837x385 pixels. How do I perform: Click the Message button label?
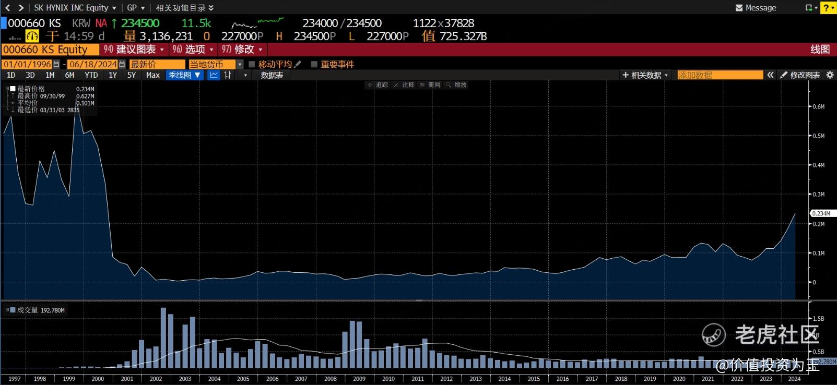[761, 8]
